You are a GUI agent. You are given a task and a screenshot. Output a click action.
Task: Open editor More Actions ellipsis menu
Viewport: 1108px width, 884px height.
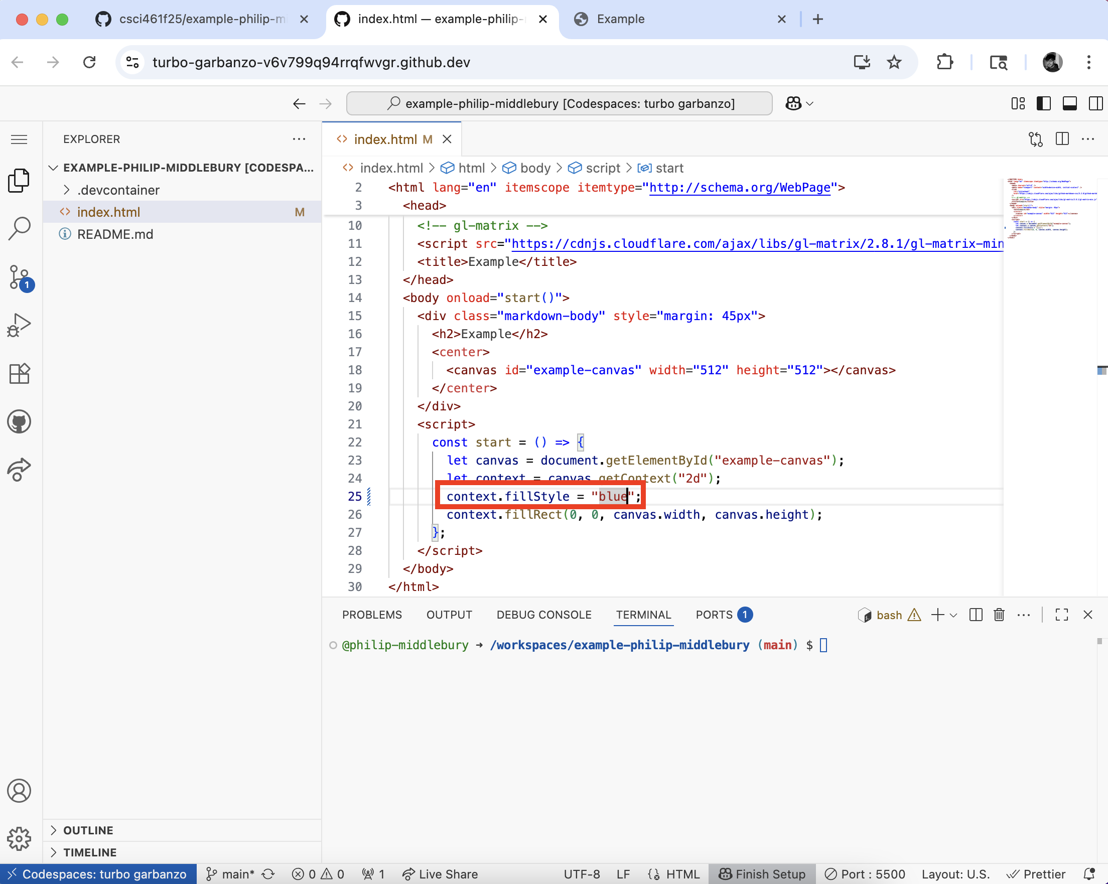pos(1088,138)
